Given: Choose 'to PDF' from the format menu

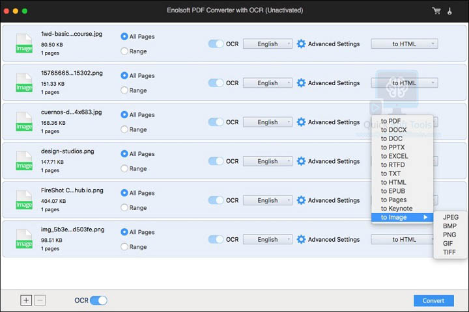Looking at the screenshot, I should click(x=403, y=121).
